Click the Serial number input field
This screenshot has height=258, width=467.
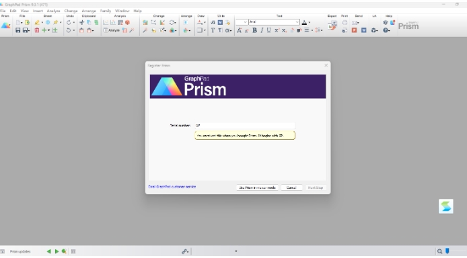coord(244,126)
